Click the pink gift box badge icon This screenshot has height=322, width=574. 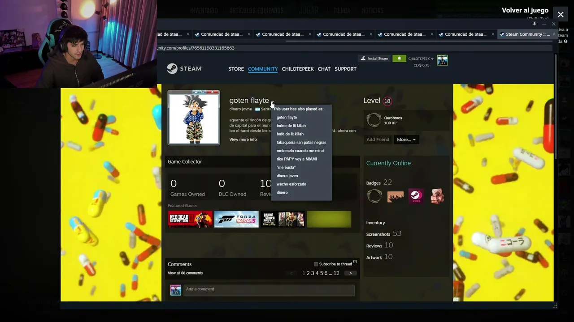tap(437, 196)
